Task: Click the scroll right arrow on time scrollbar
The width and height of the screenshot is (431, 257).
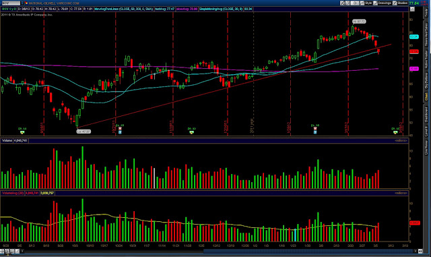Action: pos(415,251)
